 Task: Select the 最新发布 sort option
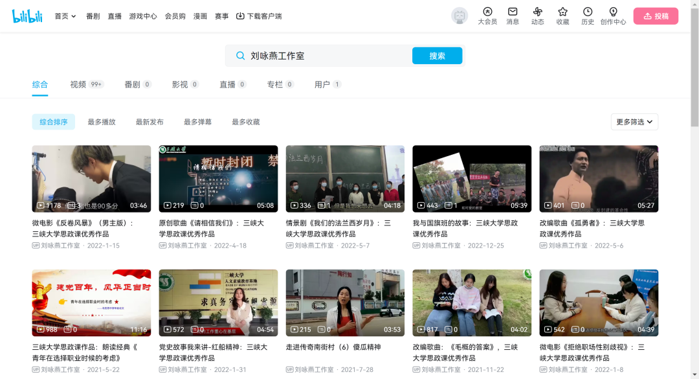[x=150, y=122]
